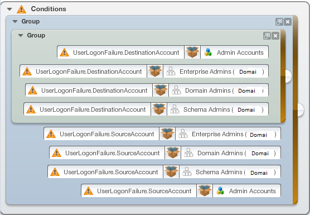Select UserLogonFailure.SourceAccount text in the Schema Admins row

pyautogui.click(x=111, y=172)
